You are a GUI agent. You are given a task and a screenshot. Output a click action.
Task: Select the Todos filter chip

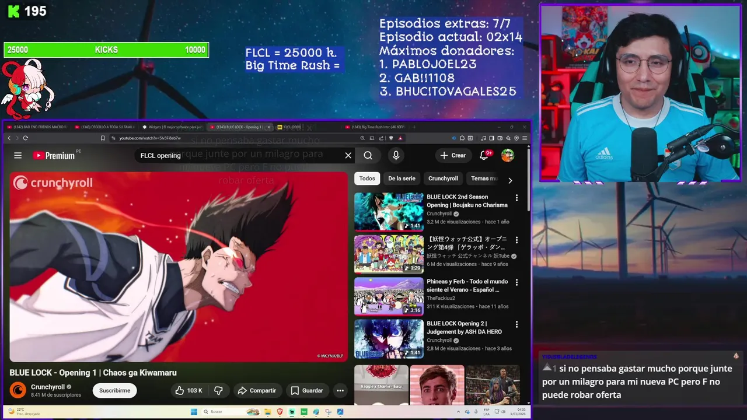[x=367, y=178]
